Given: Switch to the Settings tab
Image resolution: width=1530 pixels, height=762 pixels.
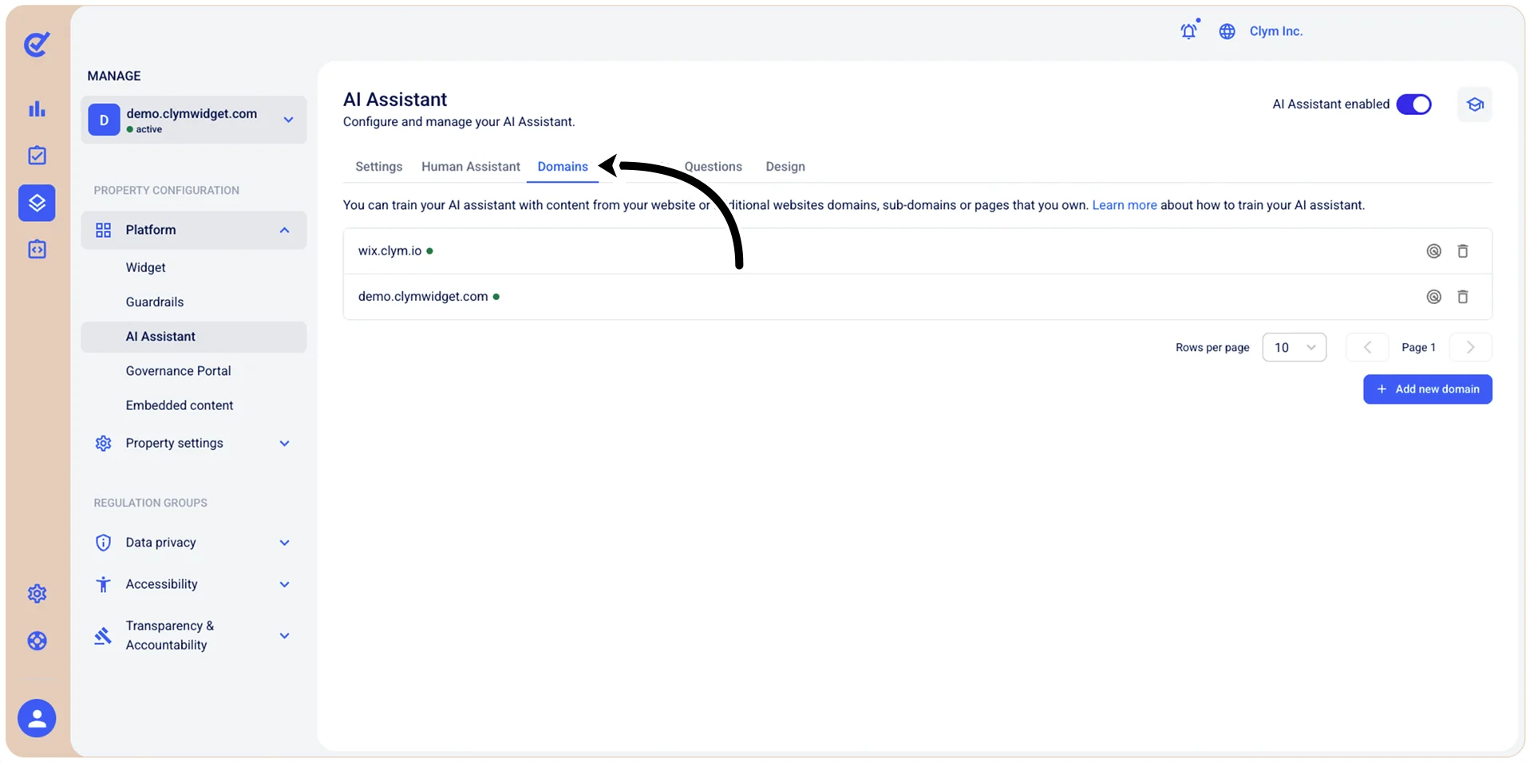Looking at the screenshot, I should tap(378, 167).
